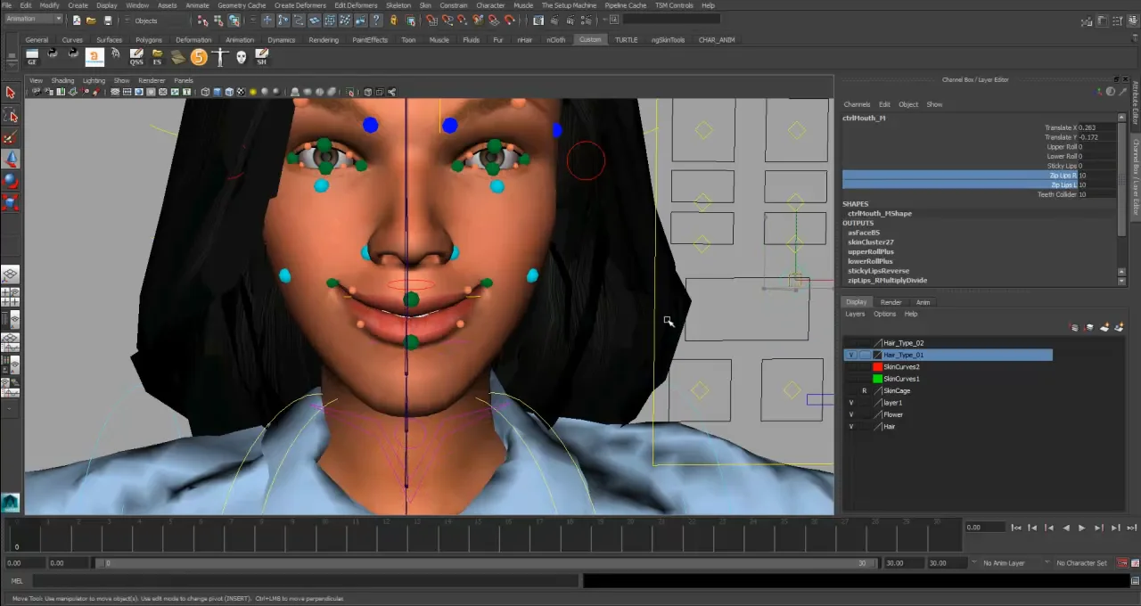Screen dimensions: 1141x606
Task: Click the Translate X value field
Action: click(1096, 128)
